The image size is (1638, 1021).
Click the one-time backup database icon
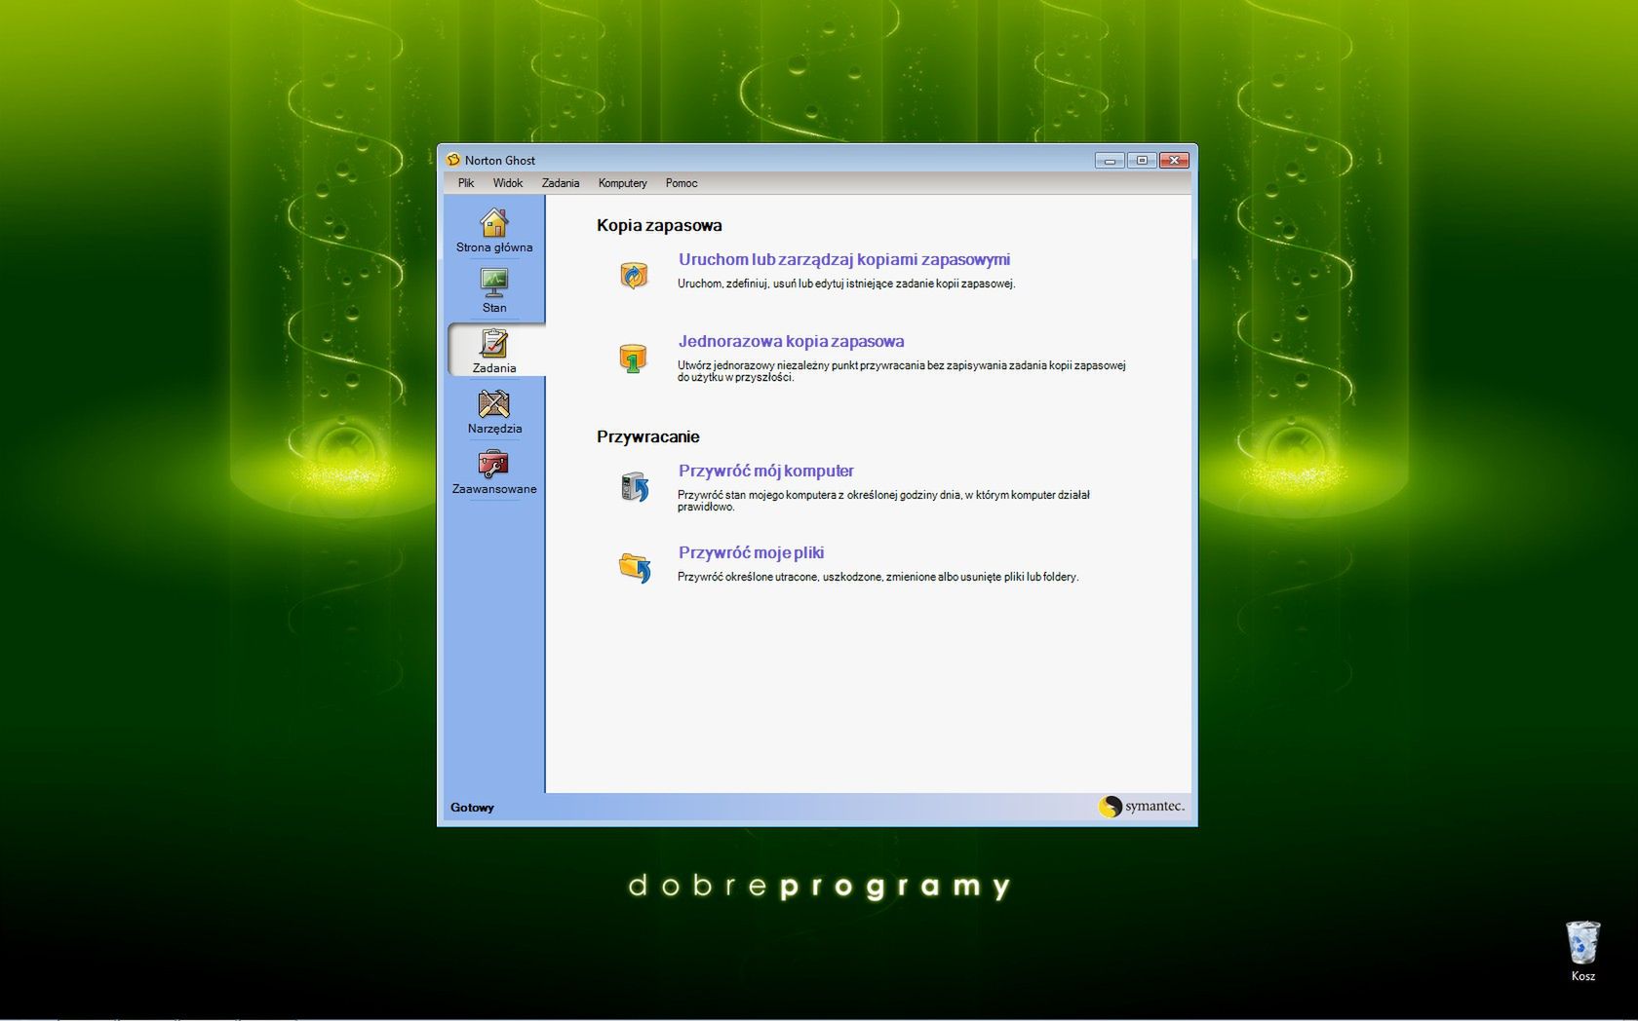[x=633, y=358]
